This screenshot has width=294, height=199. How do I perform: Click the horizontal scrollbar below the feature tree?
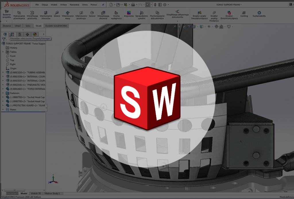click(14, 190)
